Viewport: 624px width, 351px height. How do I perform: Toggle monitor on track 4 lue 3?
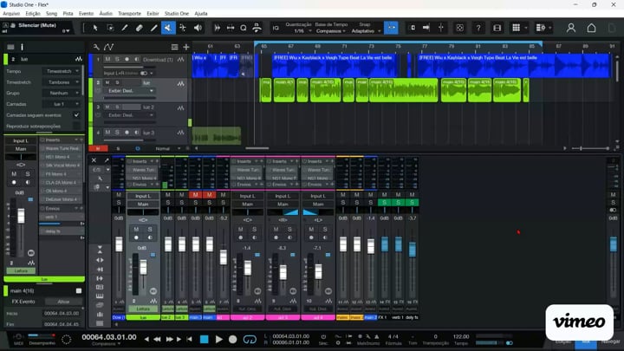137,132
